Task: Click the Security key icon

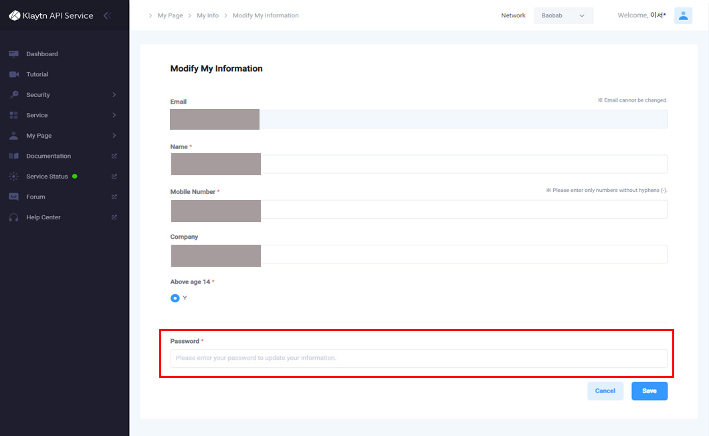Action: 13,94
